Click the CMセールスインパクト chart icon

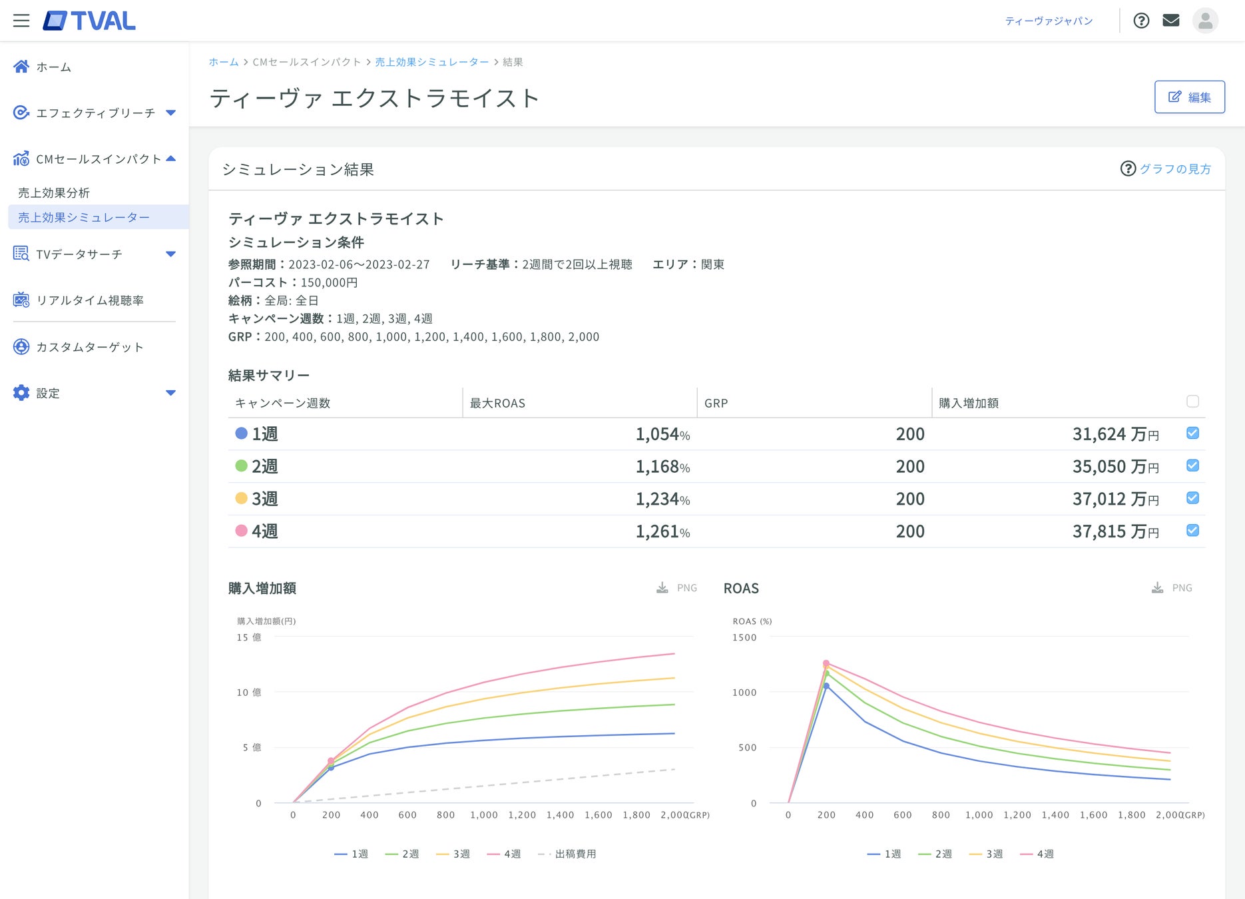coord(21,158)
